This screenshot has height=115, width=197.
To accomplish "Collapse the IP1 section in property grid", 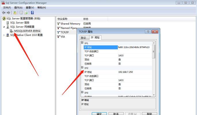I will [82, 43].
